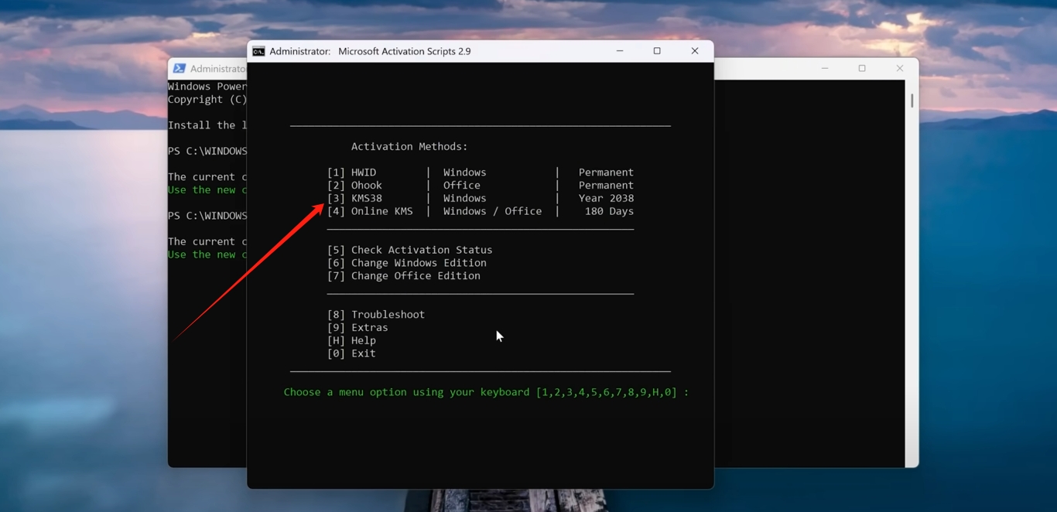Click '[5] Check Activation Status' line
Viewport: 1057px width, 512px height.
point(409,250)
